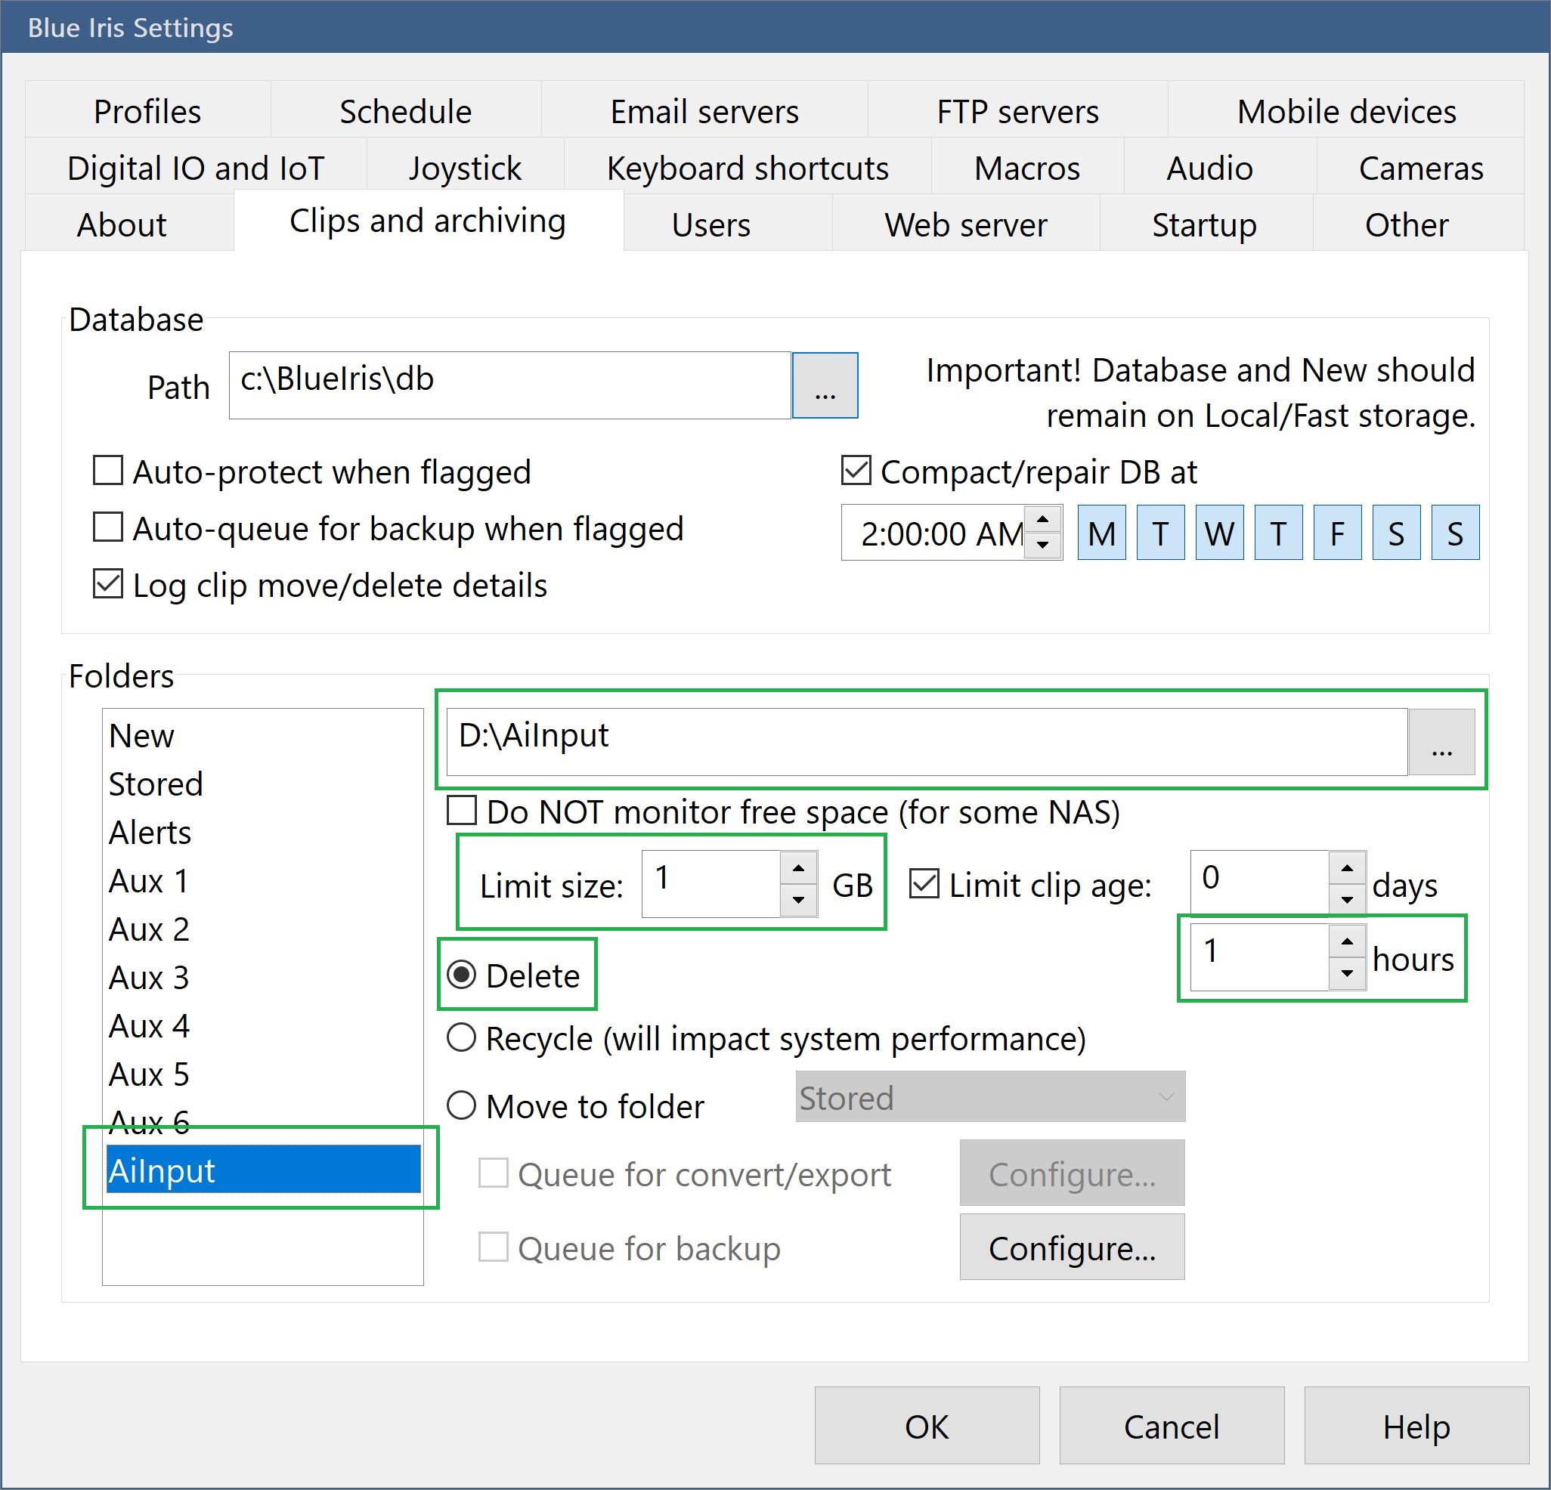Image resolution: width=1551 pixels, height=1490 pixels.
Task: Select the Aux 1 folder
Action: pos(263,880)
